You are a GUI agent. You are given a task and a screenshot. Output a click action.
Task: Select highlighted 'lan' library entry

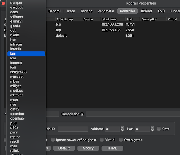26,54
